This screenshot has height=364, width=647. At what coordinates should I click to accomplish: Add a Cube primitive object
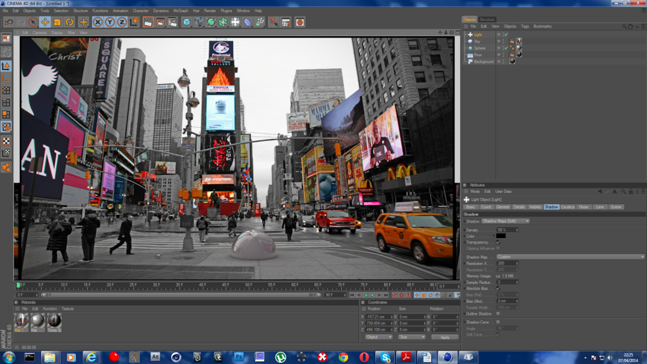tap(187, 22)
